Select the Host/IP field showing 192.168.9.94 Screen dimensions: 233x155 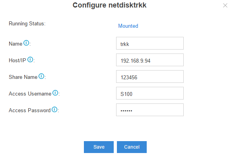[x=150, y=60]
